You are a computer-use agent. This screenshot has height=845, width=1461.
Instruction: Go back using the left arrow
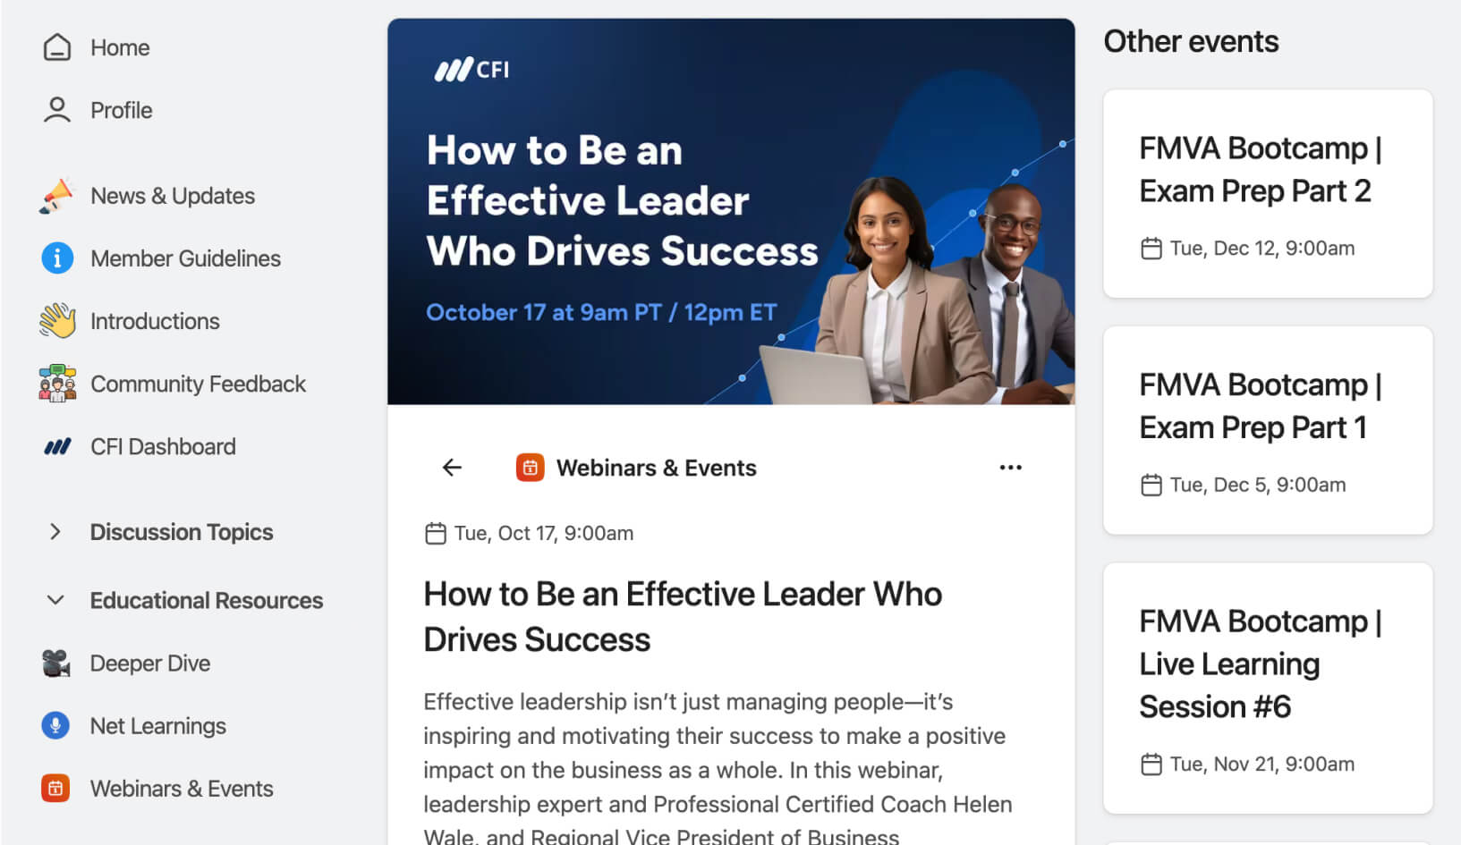452,468
